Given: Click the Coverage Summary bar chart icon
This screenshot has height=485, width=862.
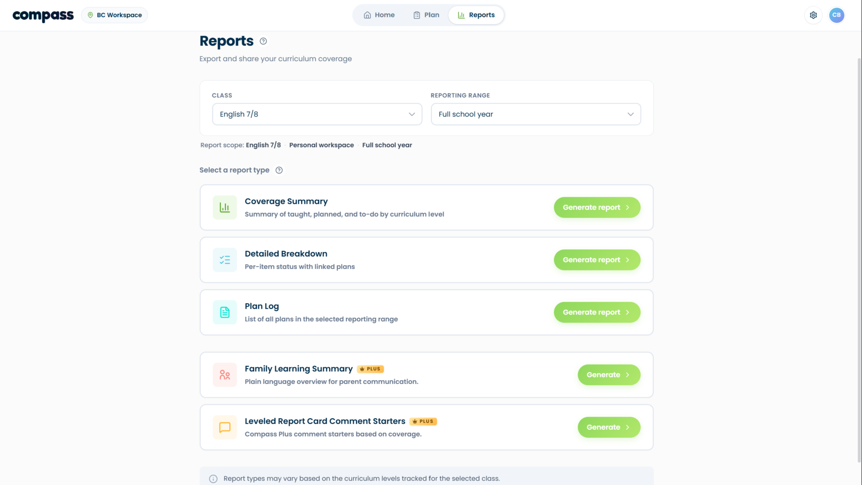Looking at the screenshot, I should (x=225, y=207).
